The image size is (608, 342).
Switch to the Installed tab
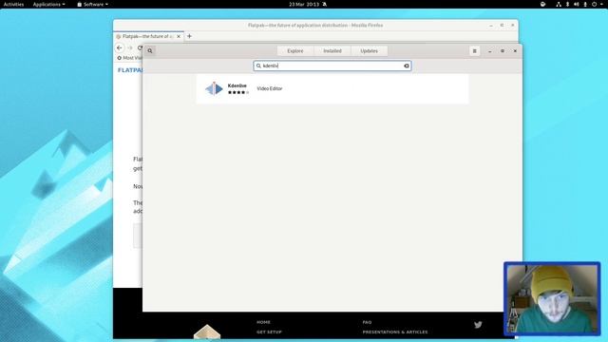tap(332, 50)
